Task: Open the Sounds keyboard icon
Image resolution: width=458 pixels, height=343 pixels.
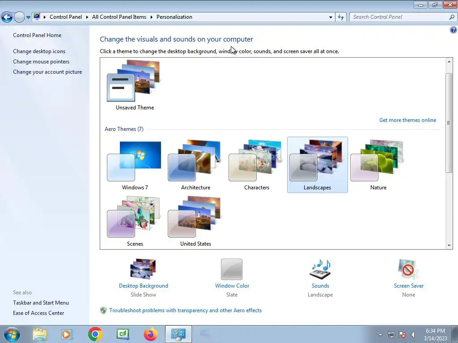Action: click(x=320, y=269)
